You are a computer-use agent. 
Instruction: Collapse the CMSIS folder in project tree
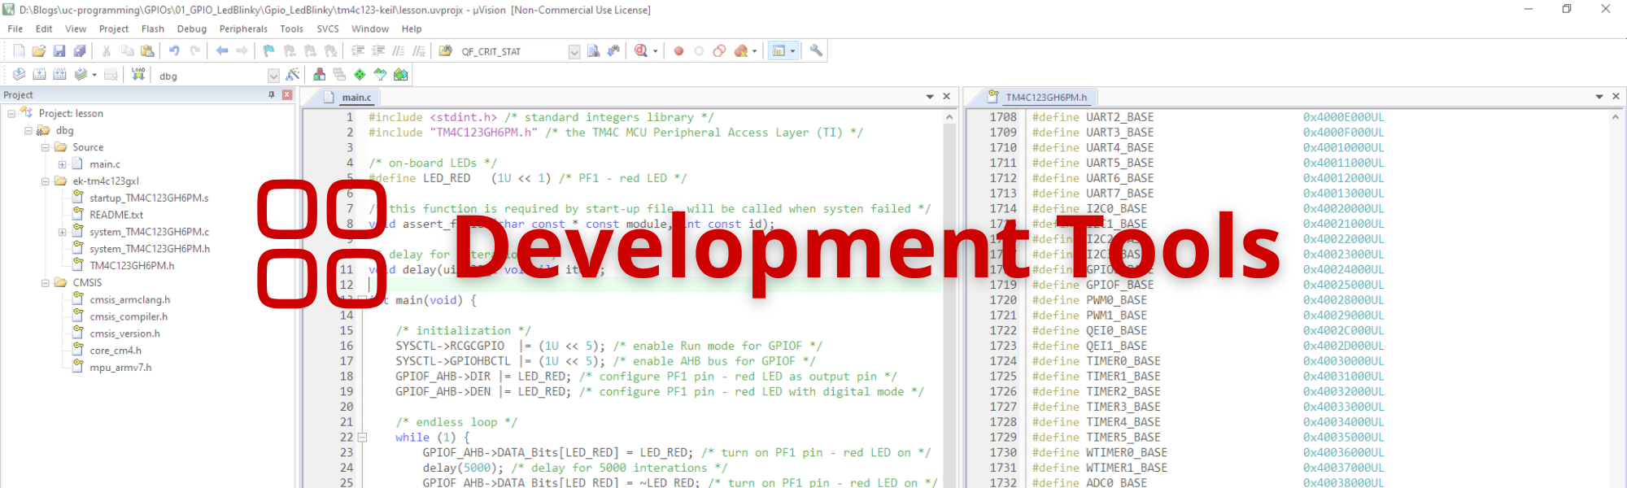tap(46, 283)
